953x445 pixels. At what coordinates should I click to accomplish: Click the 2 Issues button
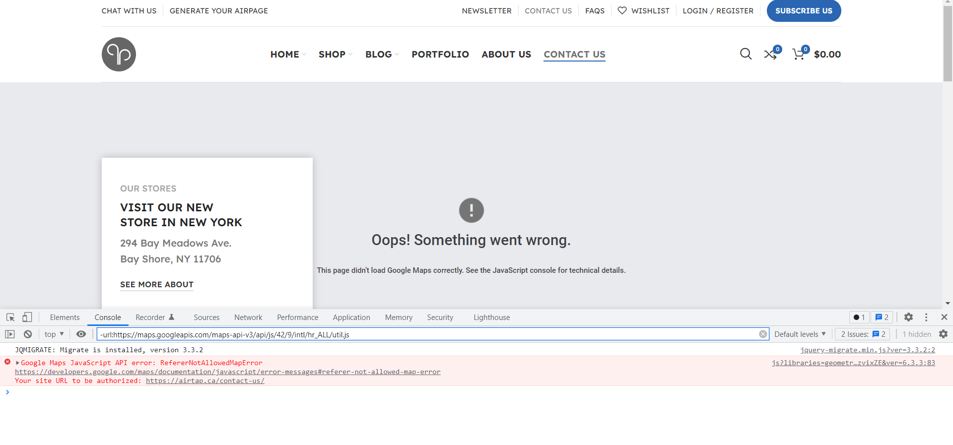tap(863, 334)
